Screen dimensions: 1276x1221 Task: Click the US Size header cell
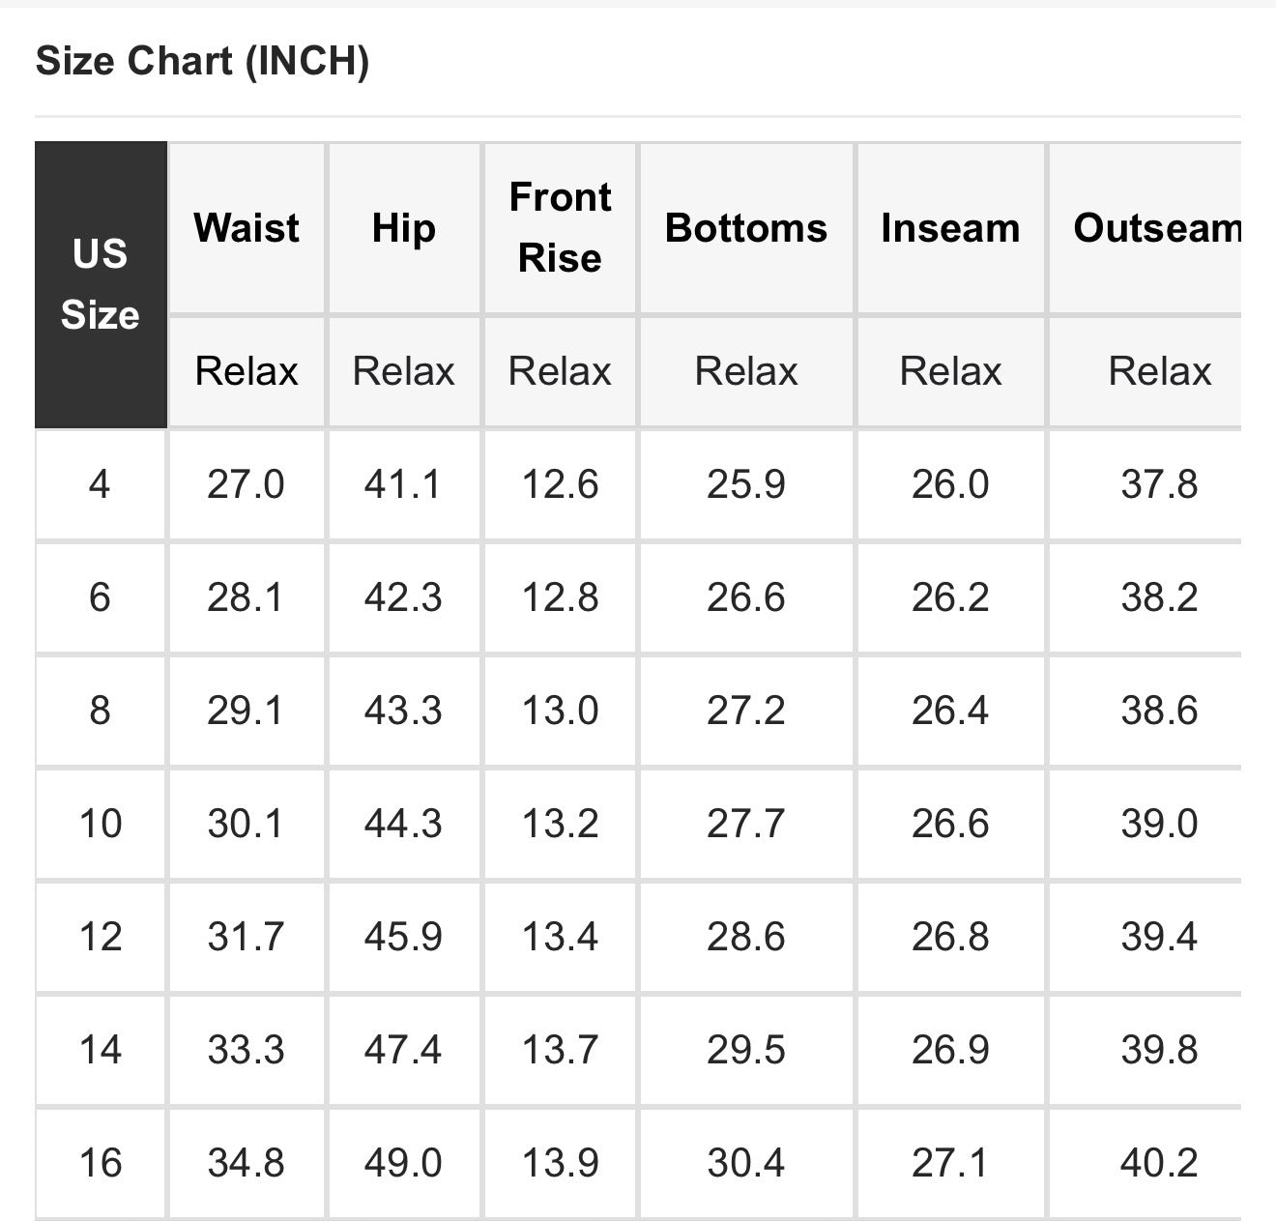pos(101,284)
